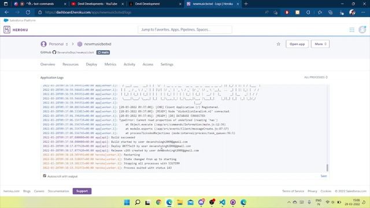This screenshot has height=208, width=370.
Task: Switch to Devil Developments YouTube browser tab
Action: tap(98, 4)
